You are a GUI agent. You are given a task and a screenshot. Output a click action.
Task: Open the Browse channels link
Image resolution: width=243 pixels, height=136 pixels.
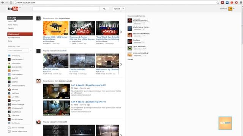click(18, 128)
